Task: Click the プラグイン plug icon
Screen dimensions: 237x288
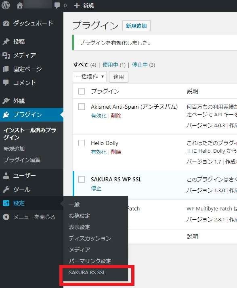Action: click(6, 115)
